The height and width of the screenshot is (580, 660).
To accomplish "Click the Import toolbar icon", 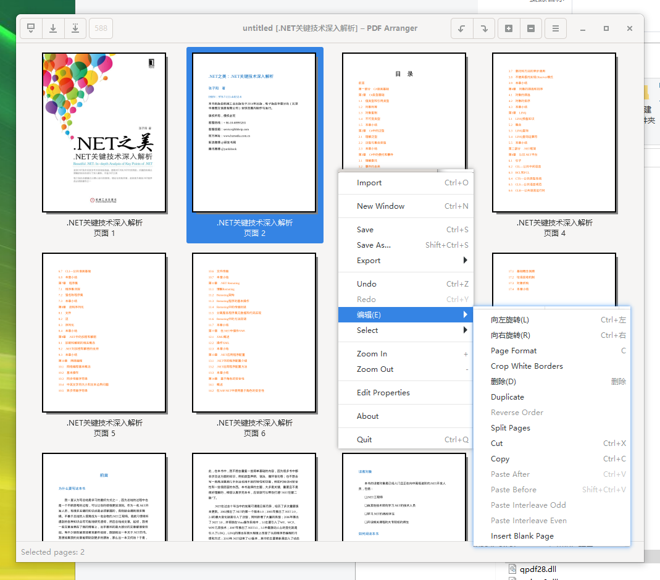I will pyautogui.click(x=31, y=28).
